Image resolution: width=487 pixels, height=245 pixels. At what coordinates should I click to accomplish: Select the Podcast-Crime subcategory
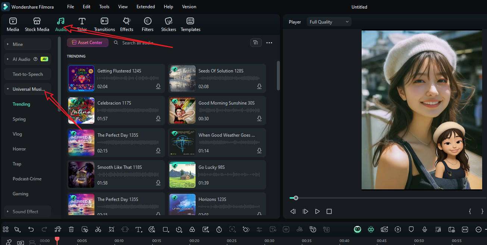[x=27, y=179]
